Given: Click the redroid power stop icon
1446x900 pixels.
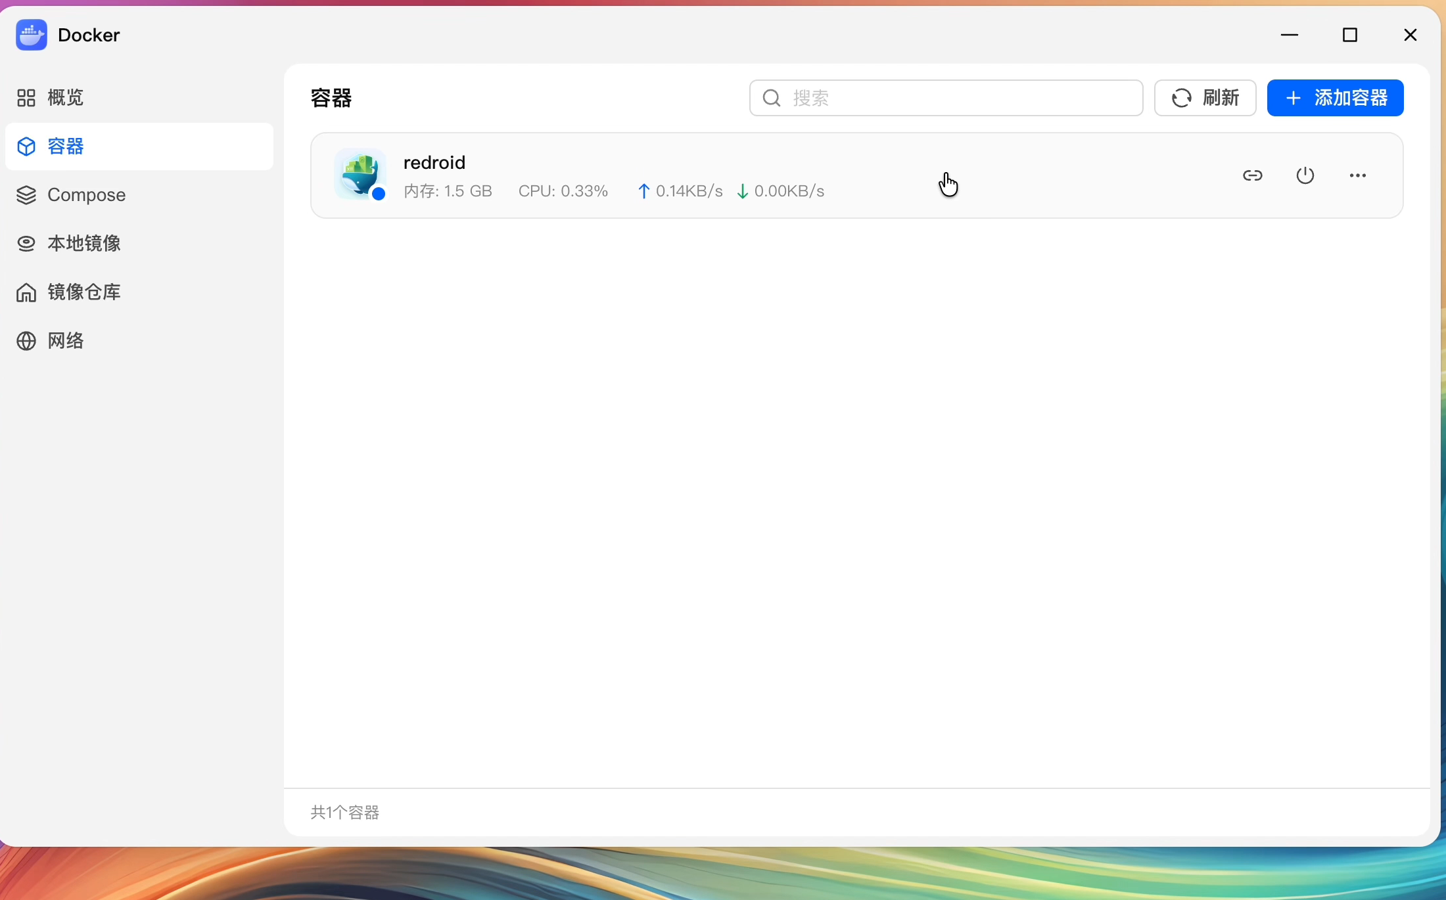Looking at the screenshot, I should [x=1305, y=175].
